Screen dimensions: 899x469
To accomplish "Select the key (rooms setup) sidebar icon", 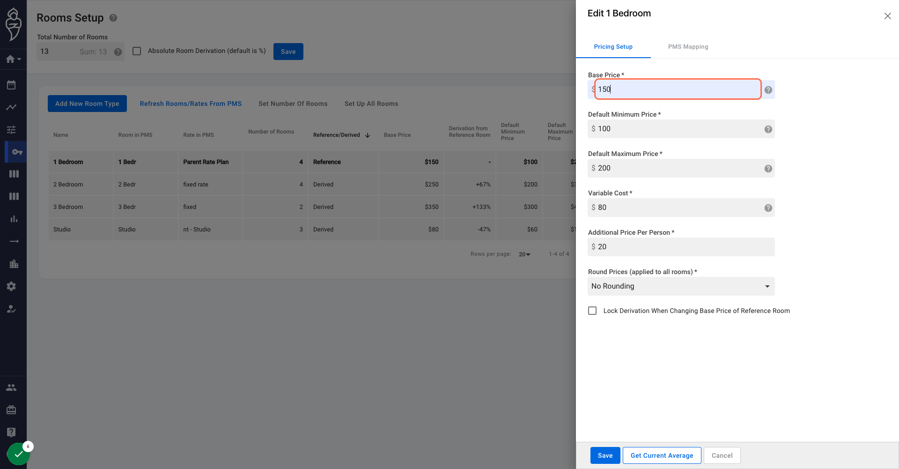I will pos(17,152).
